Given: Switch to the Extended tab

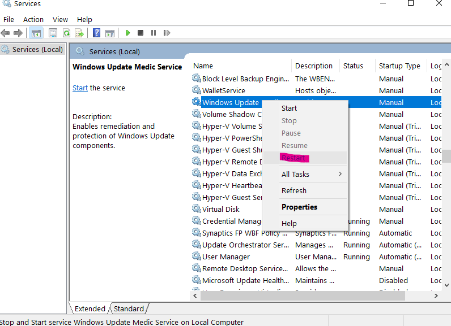Looking at the screenshot, I should (x=90, y=308).
